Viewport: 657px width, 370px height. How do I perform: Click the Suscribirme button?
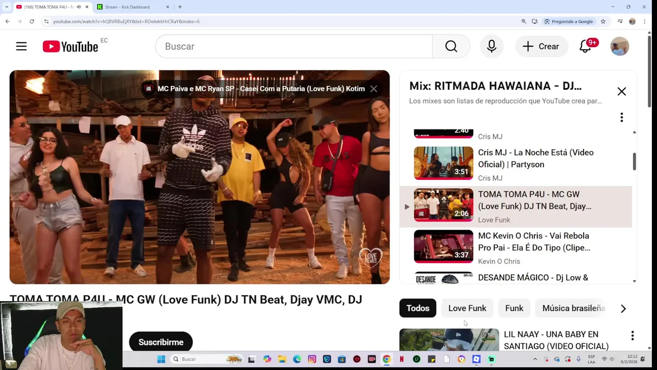coord(161,342)
